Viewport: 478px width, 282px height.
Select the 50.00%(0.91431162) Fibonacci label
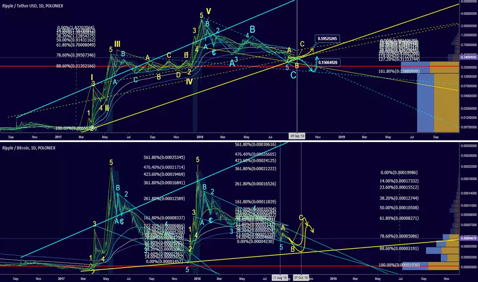coord(76,40)
